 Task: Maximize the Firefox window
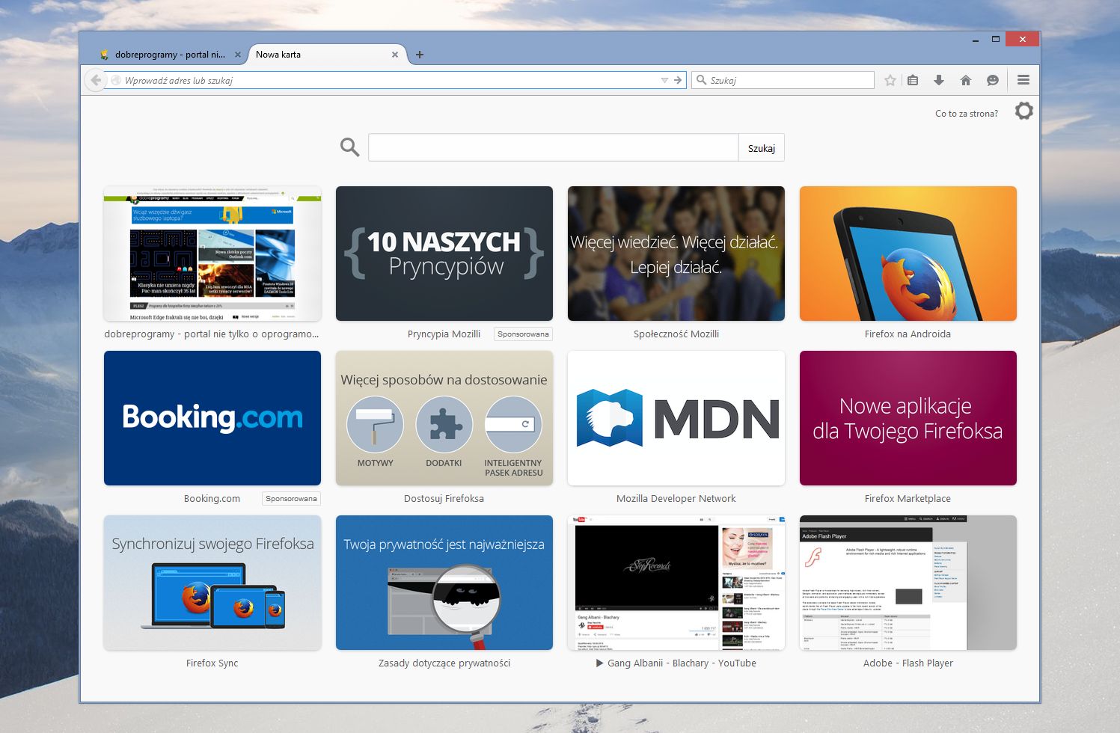[x=996, y=39]
